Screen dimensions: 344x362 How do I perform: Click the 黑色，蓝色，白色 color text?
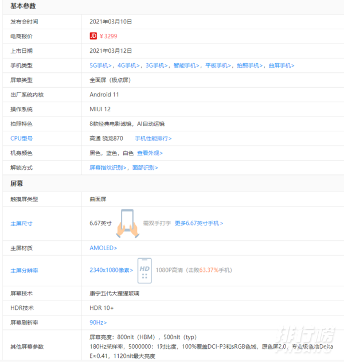point(112,153)
